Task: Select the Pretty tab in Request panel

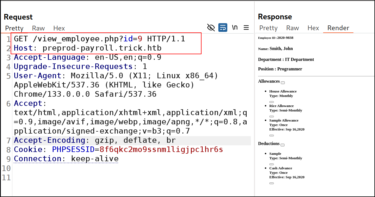Action: tap(14, 28)
